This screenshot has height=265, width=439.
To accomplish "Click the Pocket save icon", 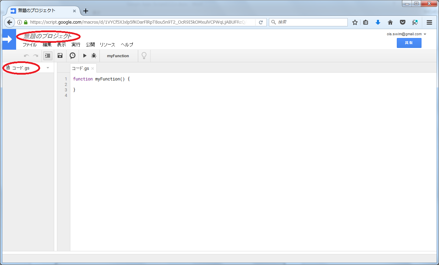I will 403,22.
